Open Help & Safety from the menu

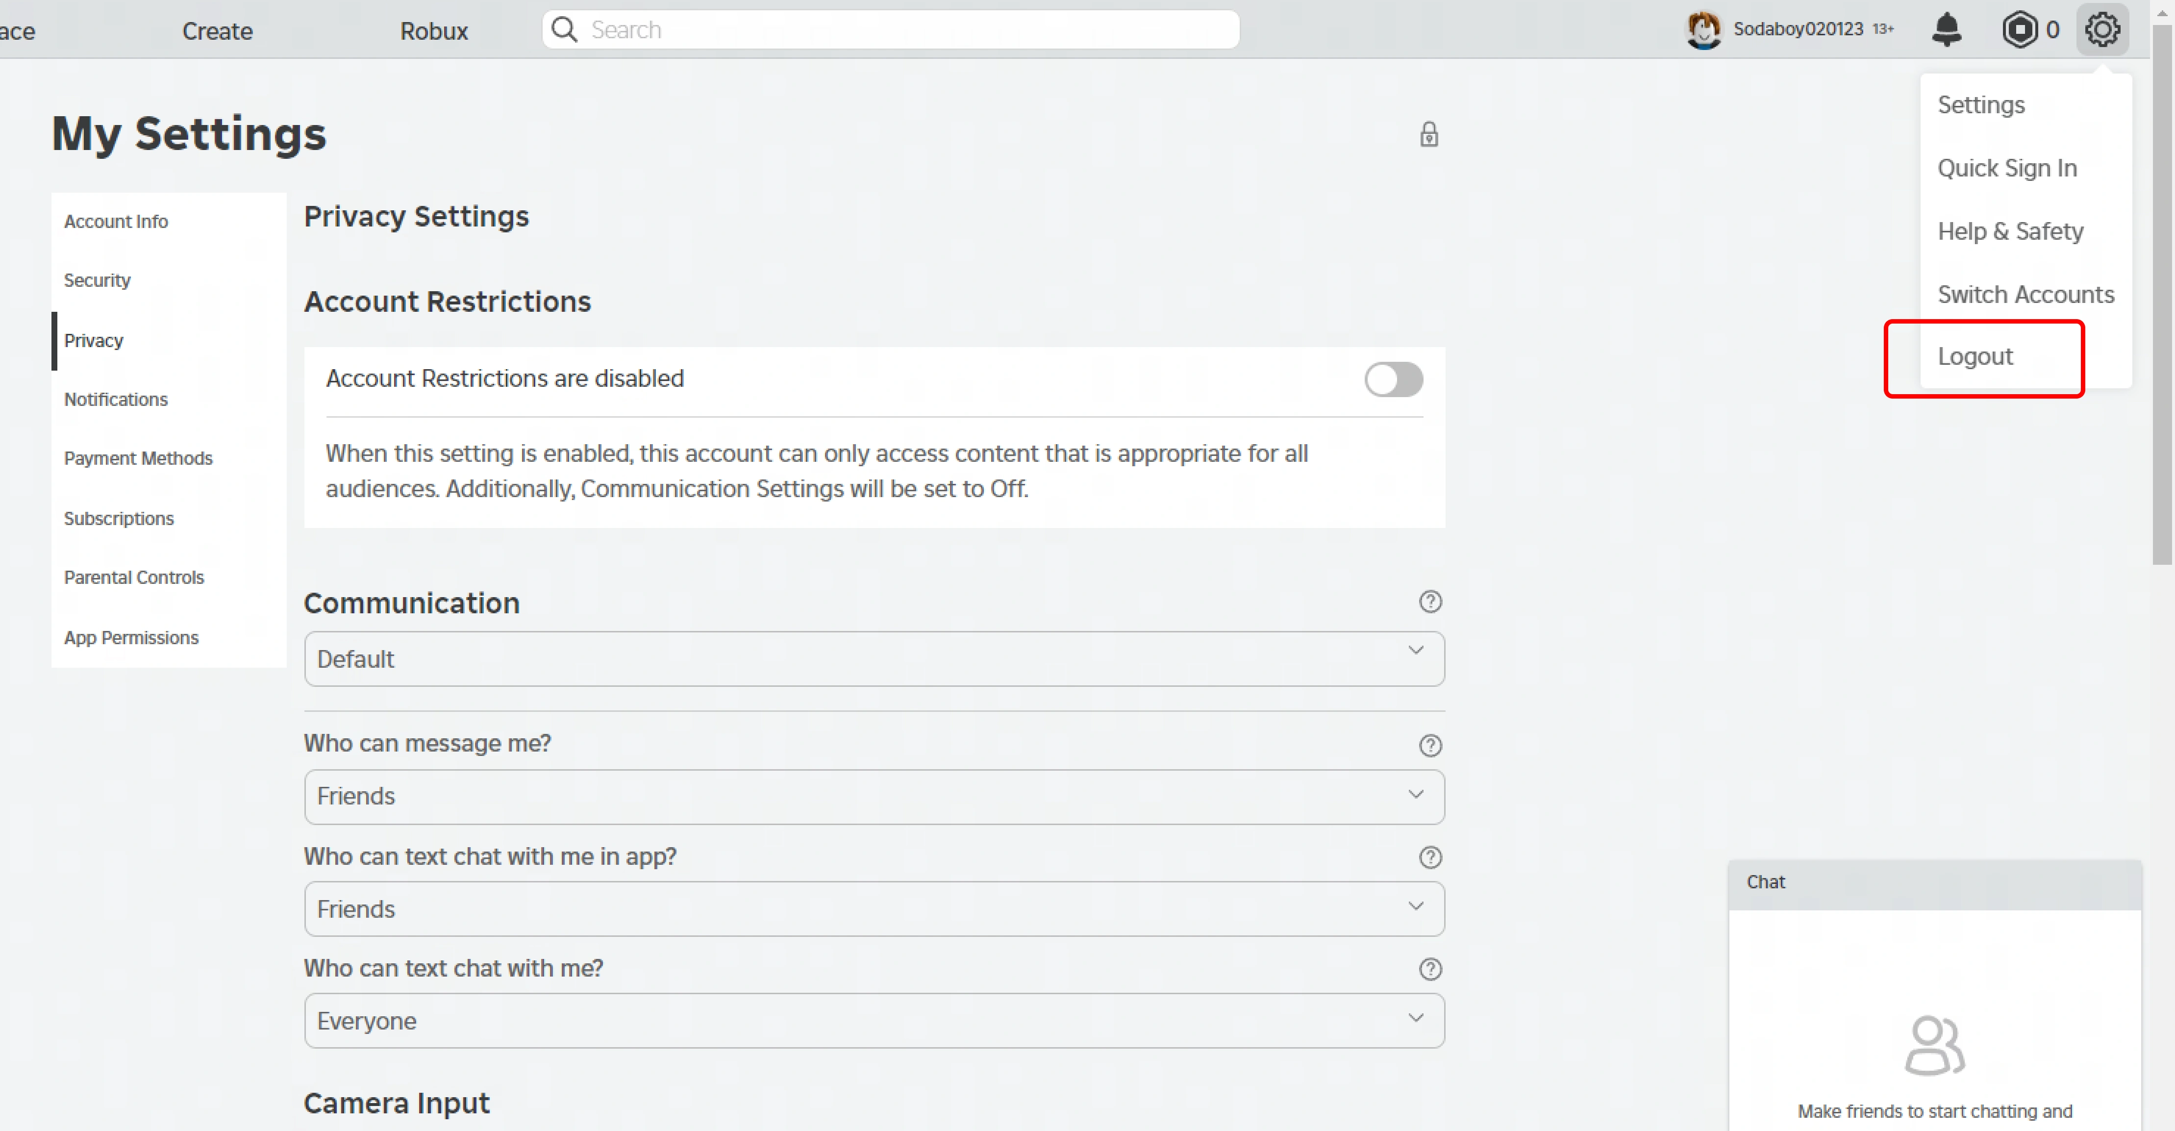tap(2010, 231)
